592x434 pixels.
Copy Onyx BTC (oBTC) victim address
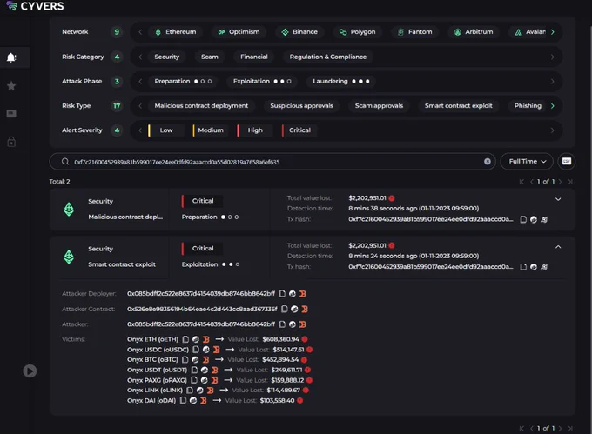pyautogui.click(x=185, y=360)
